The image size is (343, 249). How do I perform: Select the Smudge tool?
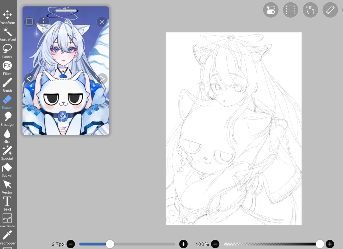(7, 119)
